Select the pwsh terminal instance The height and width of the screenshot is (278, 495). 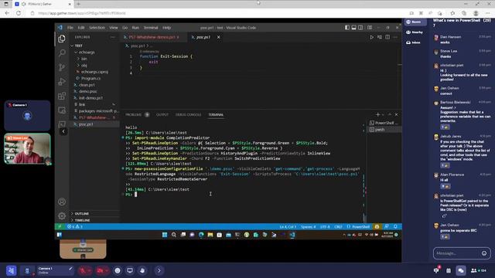pos(384,130)
